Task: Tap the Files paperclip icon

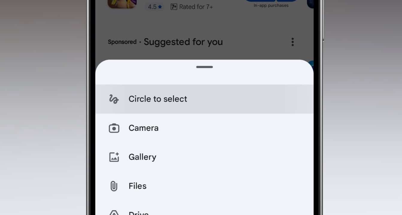Action: (114, 186)
